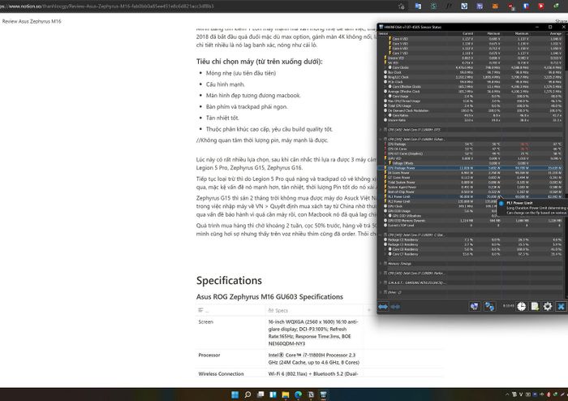568x401 pixels.
Task: Expand Drive sensor group in HWiNFO
Action: [381, 292]
